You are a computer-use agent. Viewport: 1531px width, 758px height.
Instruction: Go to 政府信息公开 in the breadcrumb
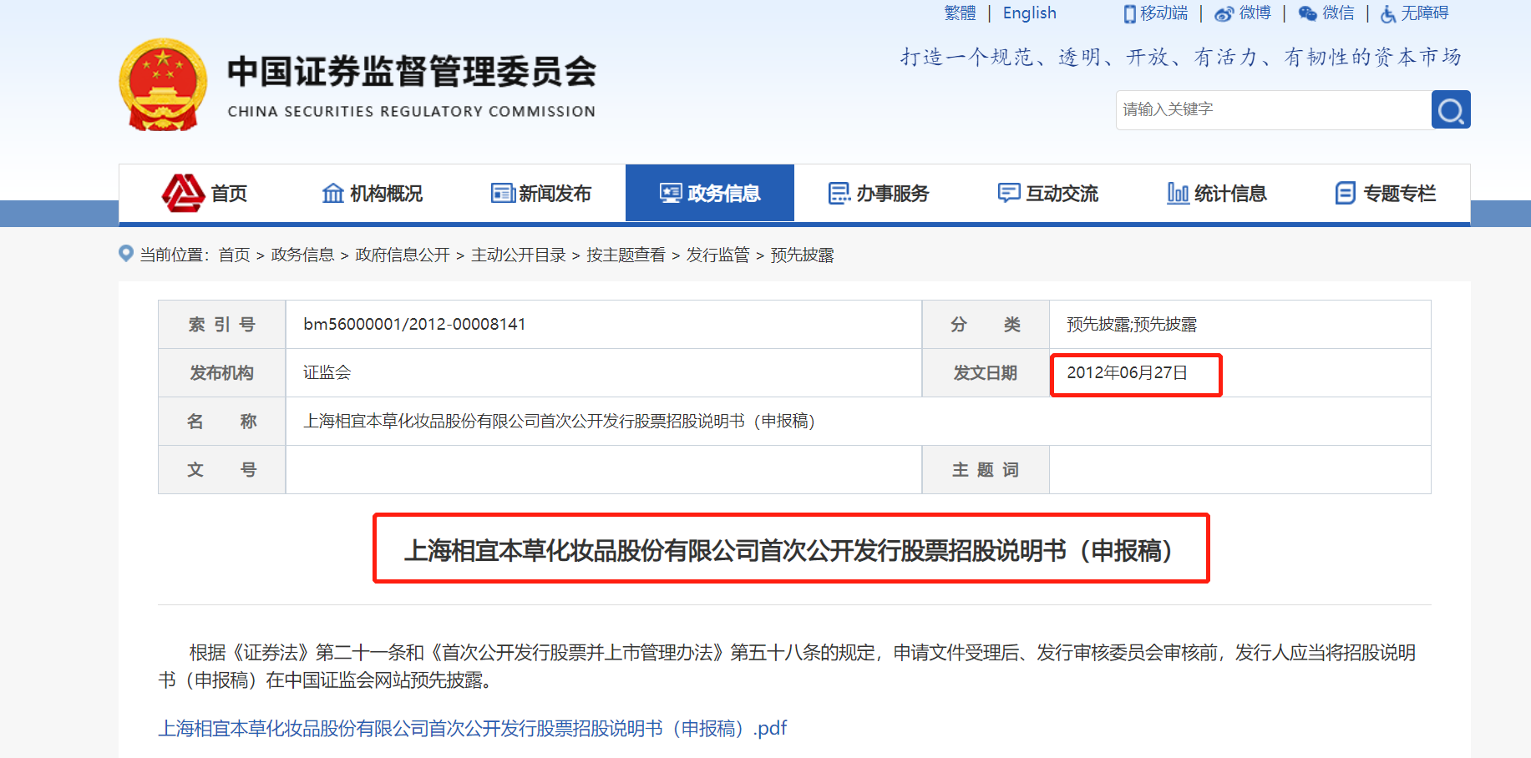[403, 255]
